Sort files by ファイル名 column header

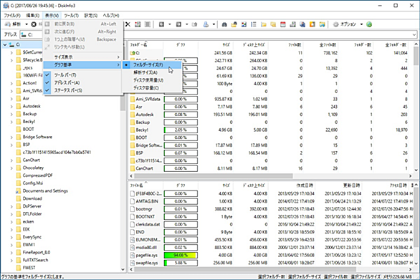point(145,185)
